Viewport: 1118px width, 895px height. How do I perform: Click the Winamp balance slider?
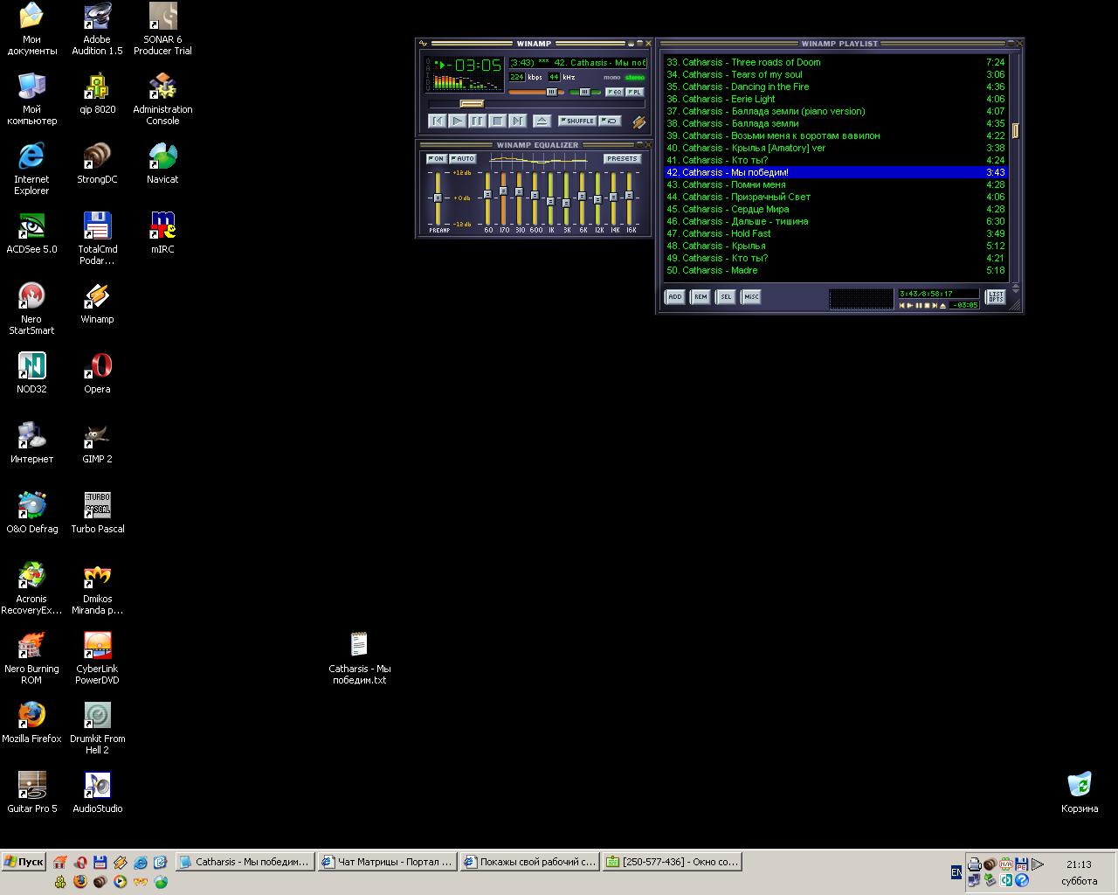pos(584,92)
